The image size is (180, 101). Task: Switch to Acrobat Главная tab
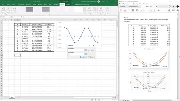123,6
